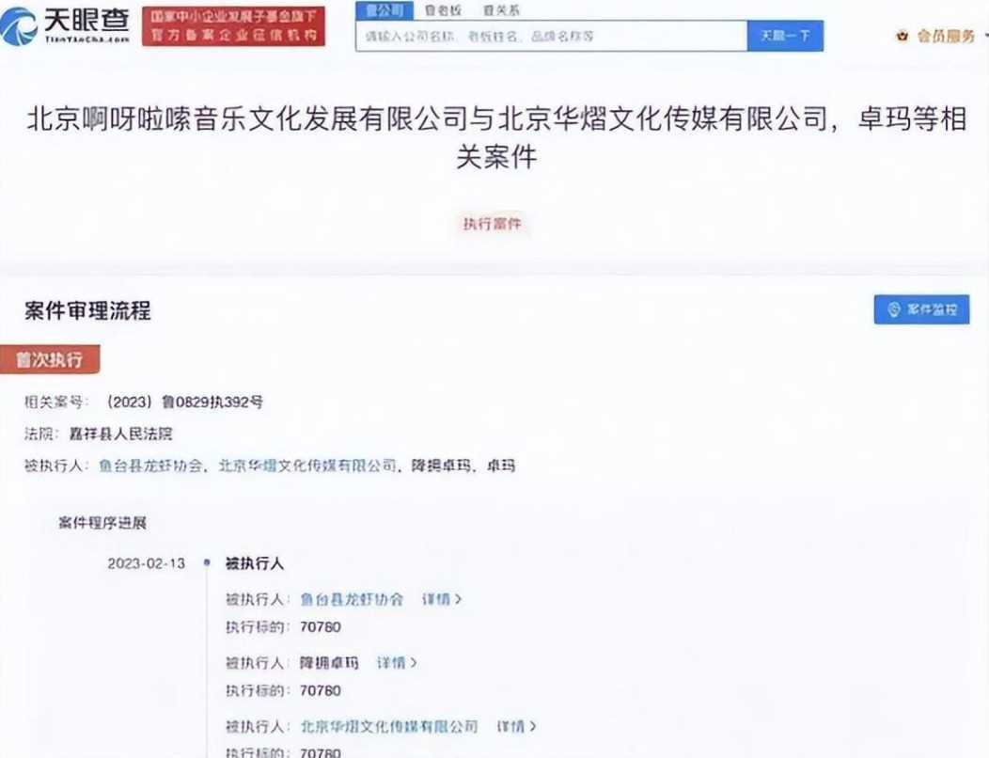
Task: Open 鲁台县龙虾协会 link in 被执行人 summary row
Action: tap(150, 466)
